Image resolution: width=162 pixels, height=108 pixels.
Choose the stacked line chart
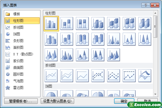pos(67,76)
